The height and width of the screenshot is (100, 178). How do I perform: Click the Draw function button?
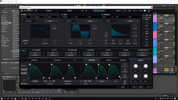(x=115, y=81)
